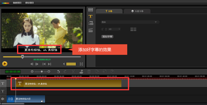Toggle fullscreen preview mode
The image size is (207, 105).
click(x=81, y=64)
